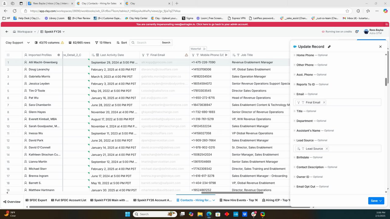The height and width of the screenshot is (219, 390).
Task: Click the Save button
Action: click(376, 201)
